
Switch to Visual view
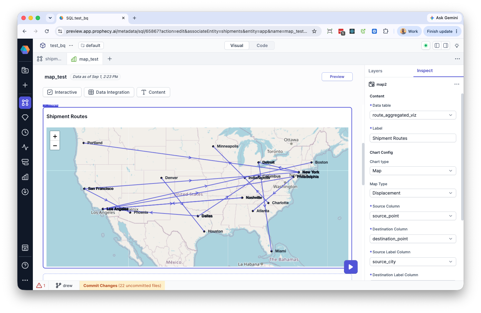coord(237,45)
